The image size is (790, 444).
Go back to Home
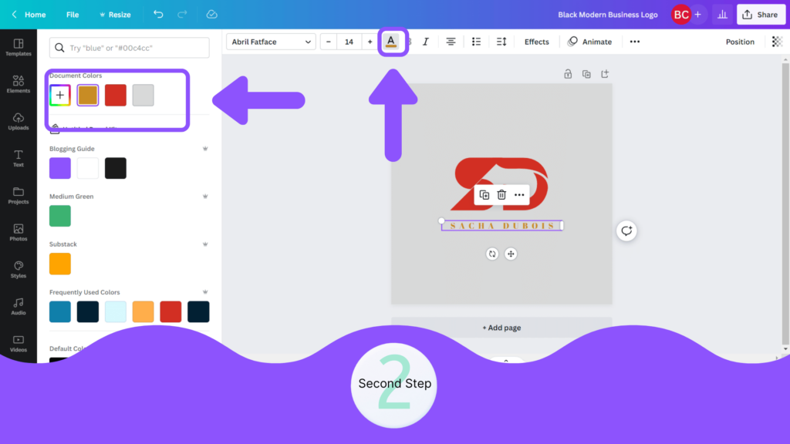(29, 15)
